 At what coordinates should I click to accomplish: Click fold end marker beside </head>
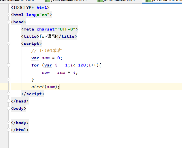tap(8, 101)
